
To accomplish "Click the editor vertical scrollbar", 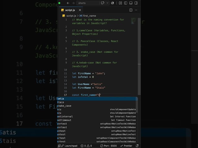I will [139, 56].
